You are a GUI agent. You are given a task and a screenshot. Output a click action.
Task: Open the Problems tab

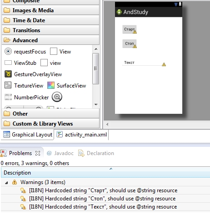point(20,153)
